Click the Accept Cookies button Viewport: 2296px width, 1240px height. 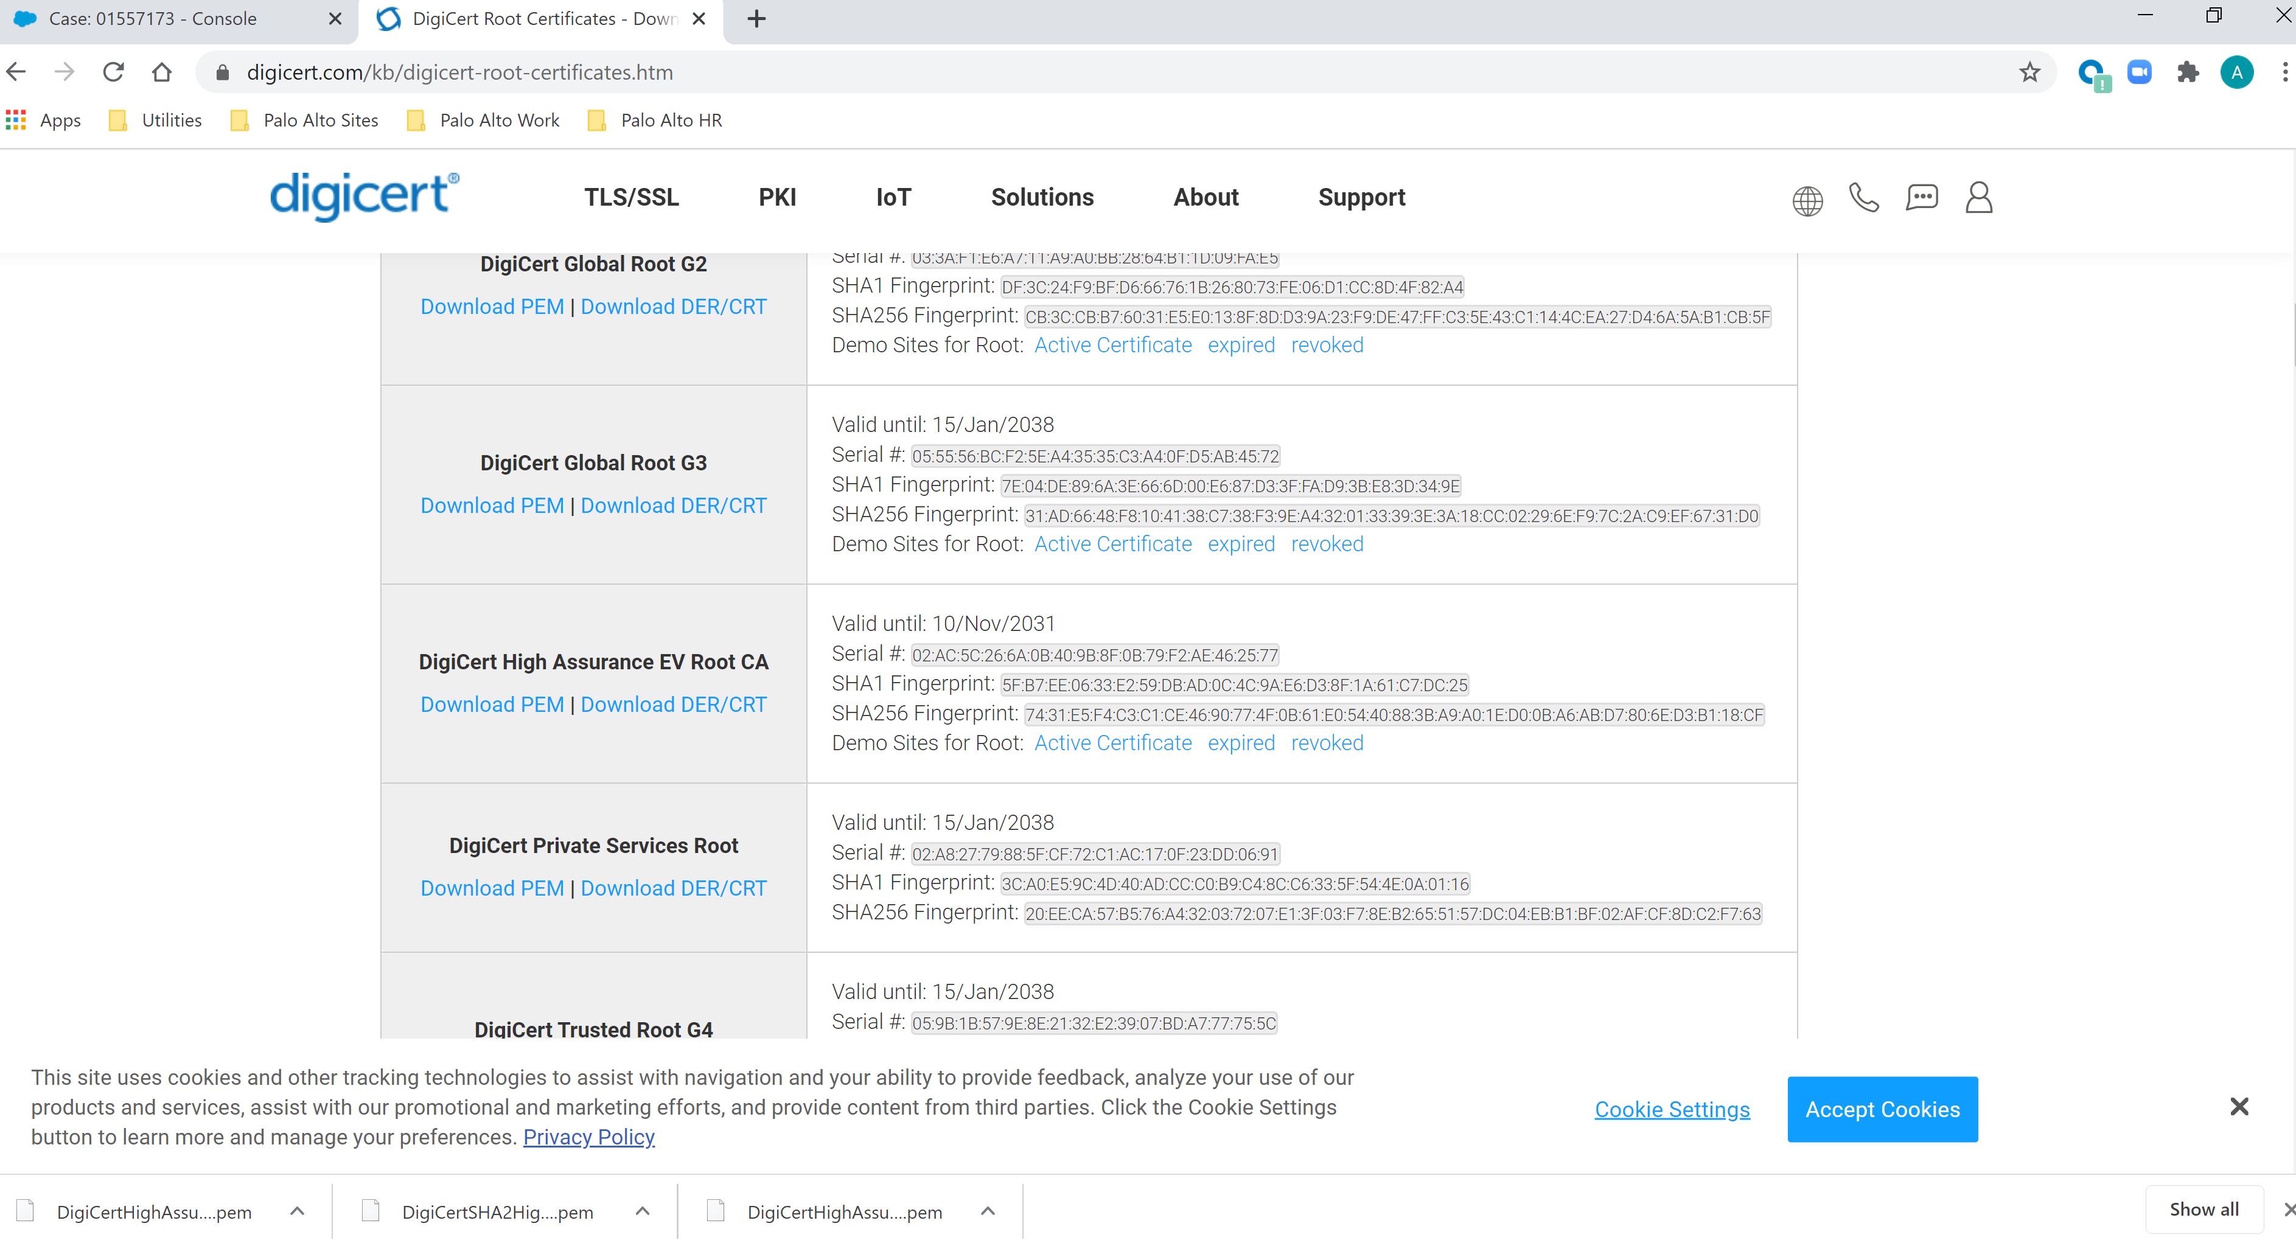pos(1882,1109)
